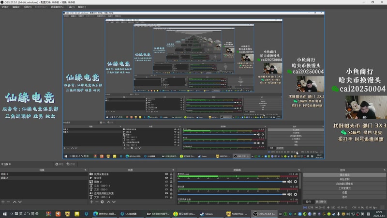This screenshot has width=387, height=218.
Task: Open source properties gear in sources toolbar
Action: 102,202
